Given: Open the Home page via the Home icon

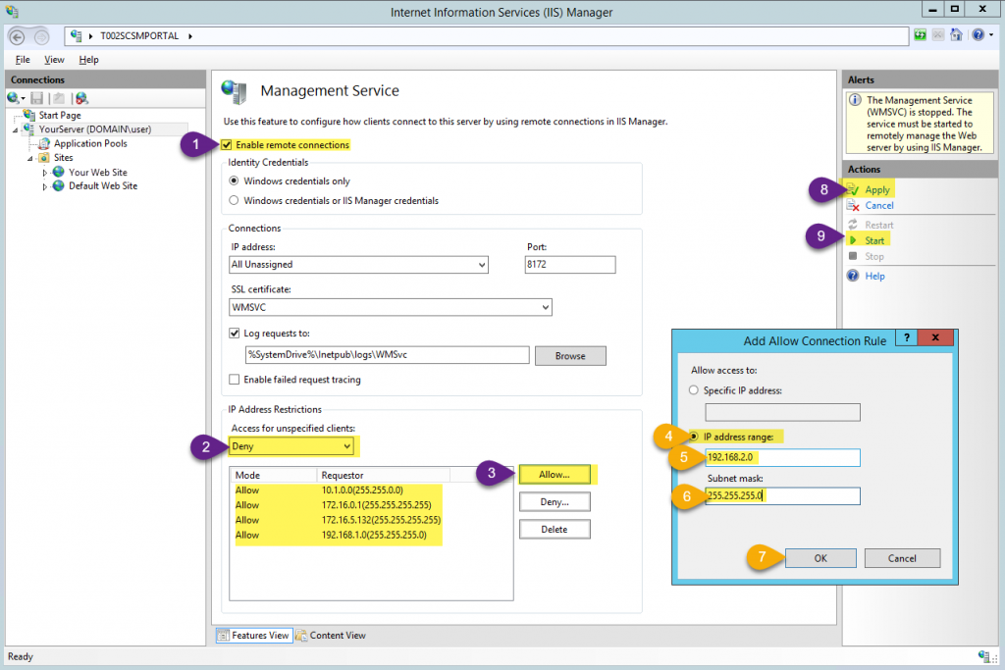Looking at the screenshot, I should click(x=955, y=34).
